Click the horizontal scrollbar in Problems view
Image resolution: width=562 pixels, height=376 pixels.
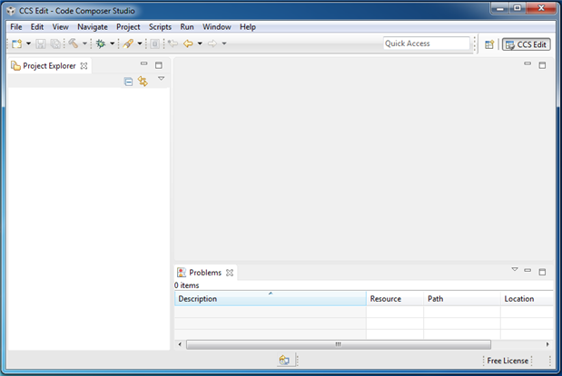[338, 344]
